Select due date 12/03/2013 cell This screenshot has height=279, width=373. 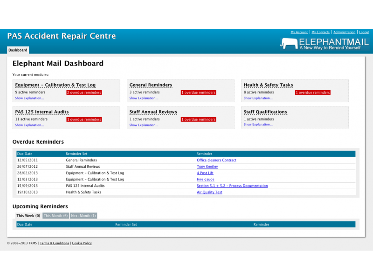[28, 179]
